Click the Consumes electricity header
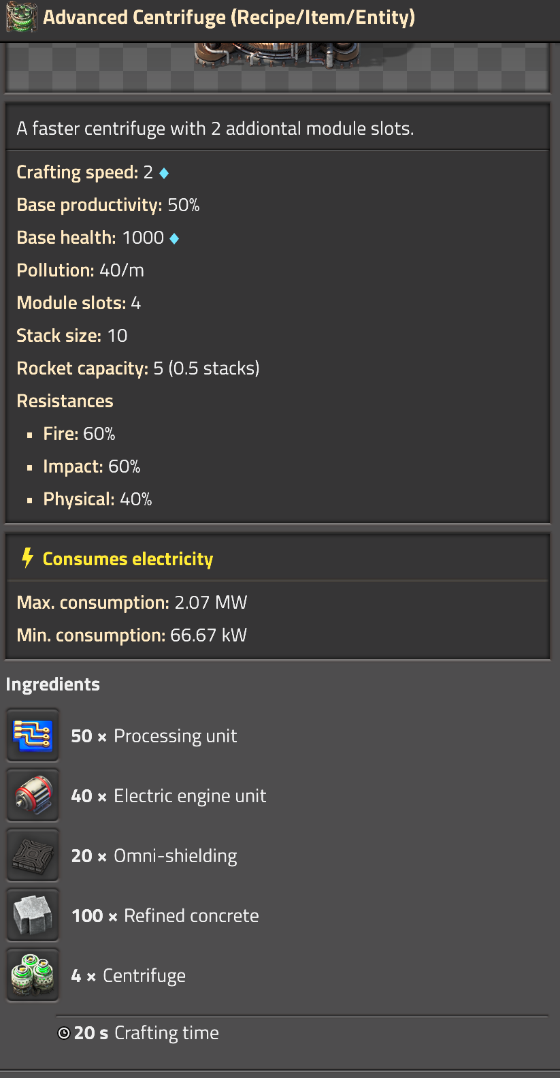 128,559
